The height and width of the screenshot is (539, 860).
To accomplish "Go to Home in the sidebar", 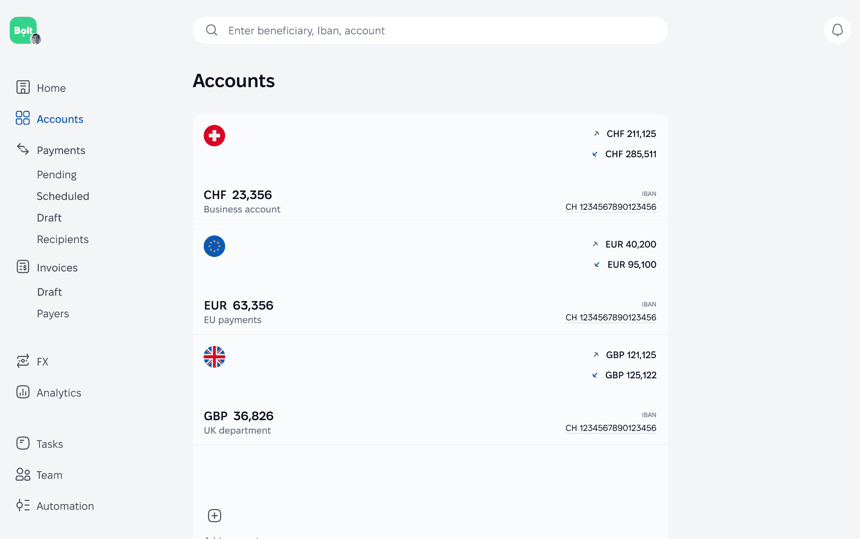I will click(x=51, y=88).
